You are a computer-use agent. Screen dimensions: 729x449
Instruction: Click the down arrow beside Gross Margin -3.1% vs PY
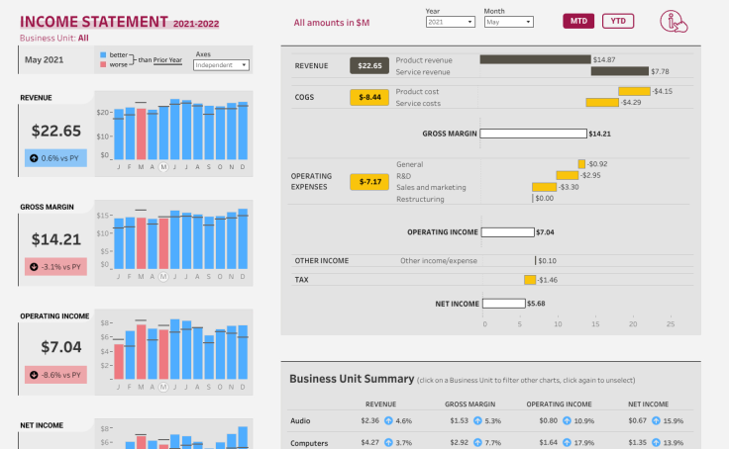click(35, 266)
